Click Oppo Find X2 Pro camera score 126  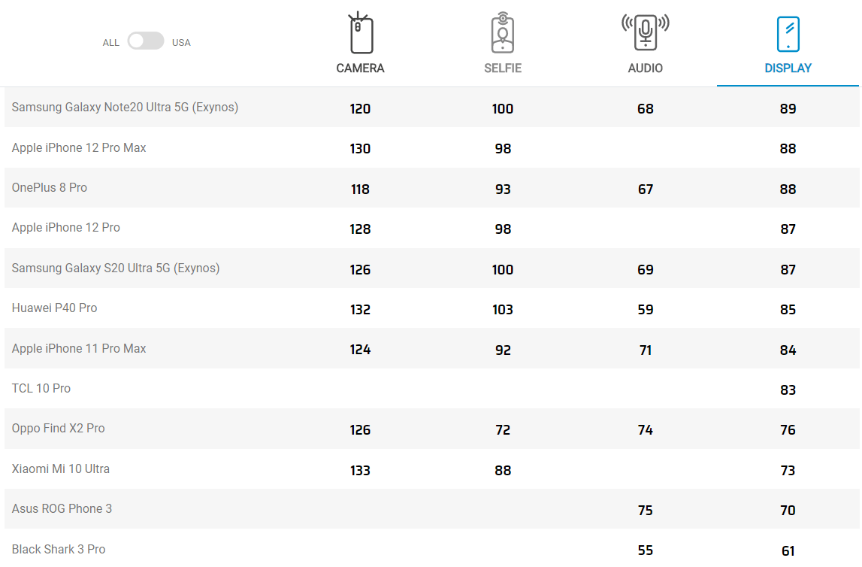pos(360,430)
